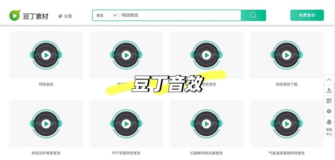Open the 特效音效下载 title link

tap(286, 84)
